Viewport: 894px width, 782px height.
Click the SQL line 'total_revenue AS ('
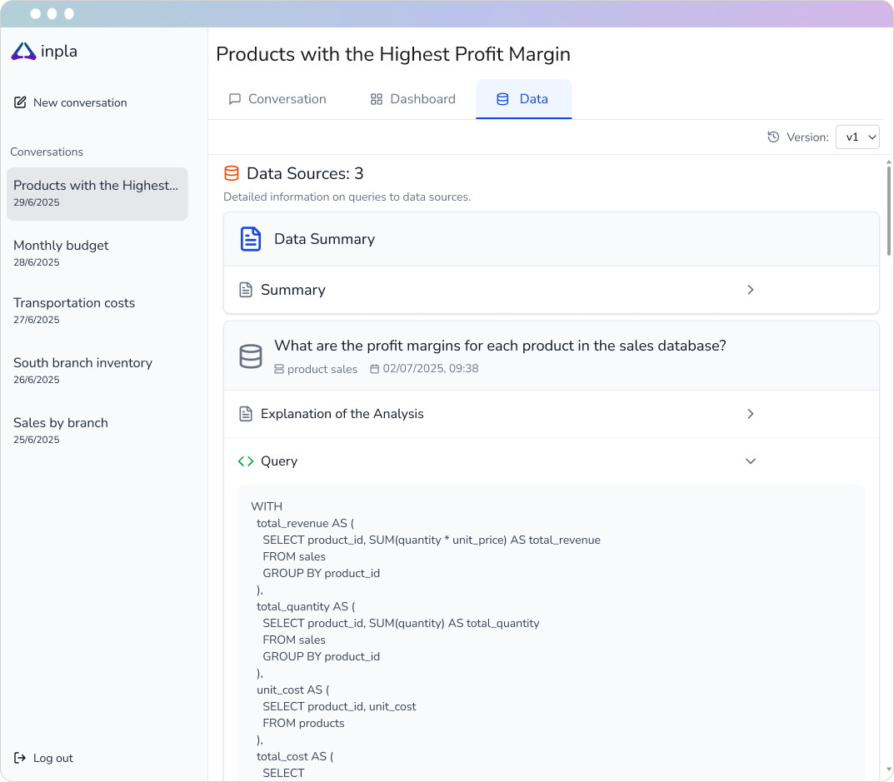(x=305, y=523)
